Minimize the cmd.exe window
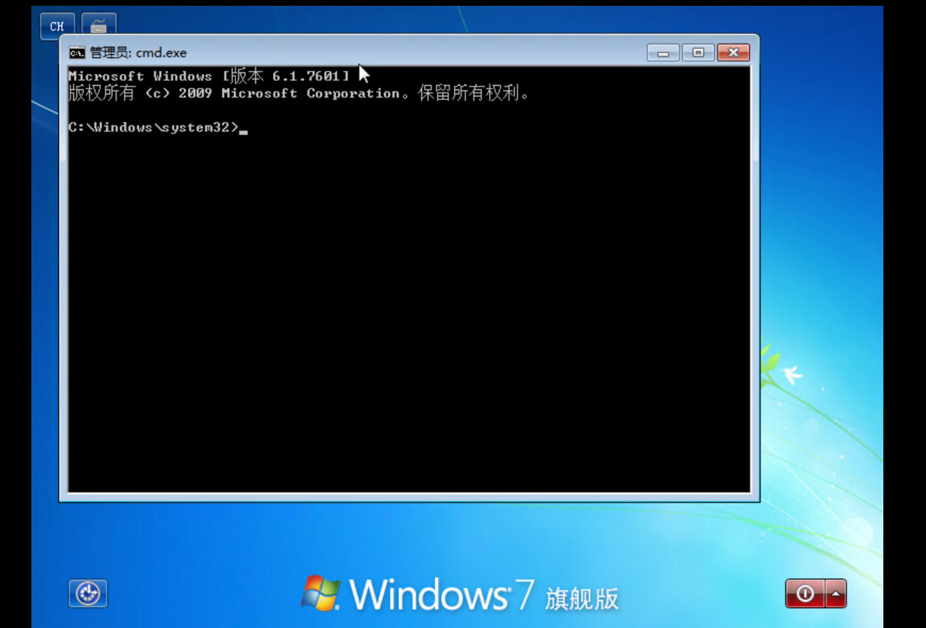926x628 pixels. 663,53
